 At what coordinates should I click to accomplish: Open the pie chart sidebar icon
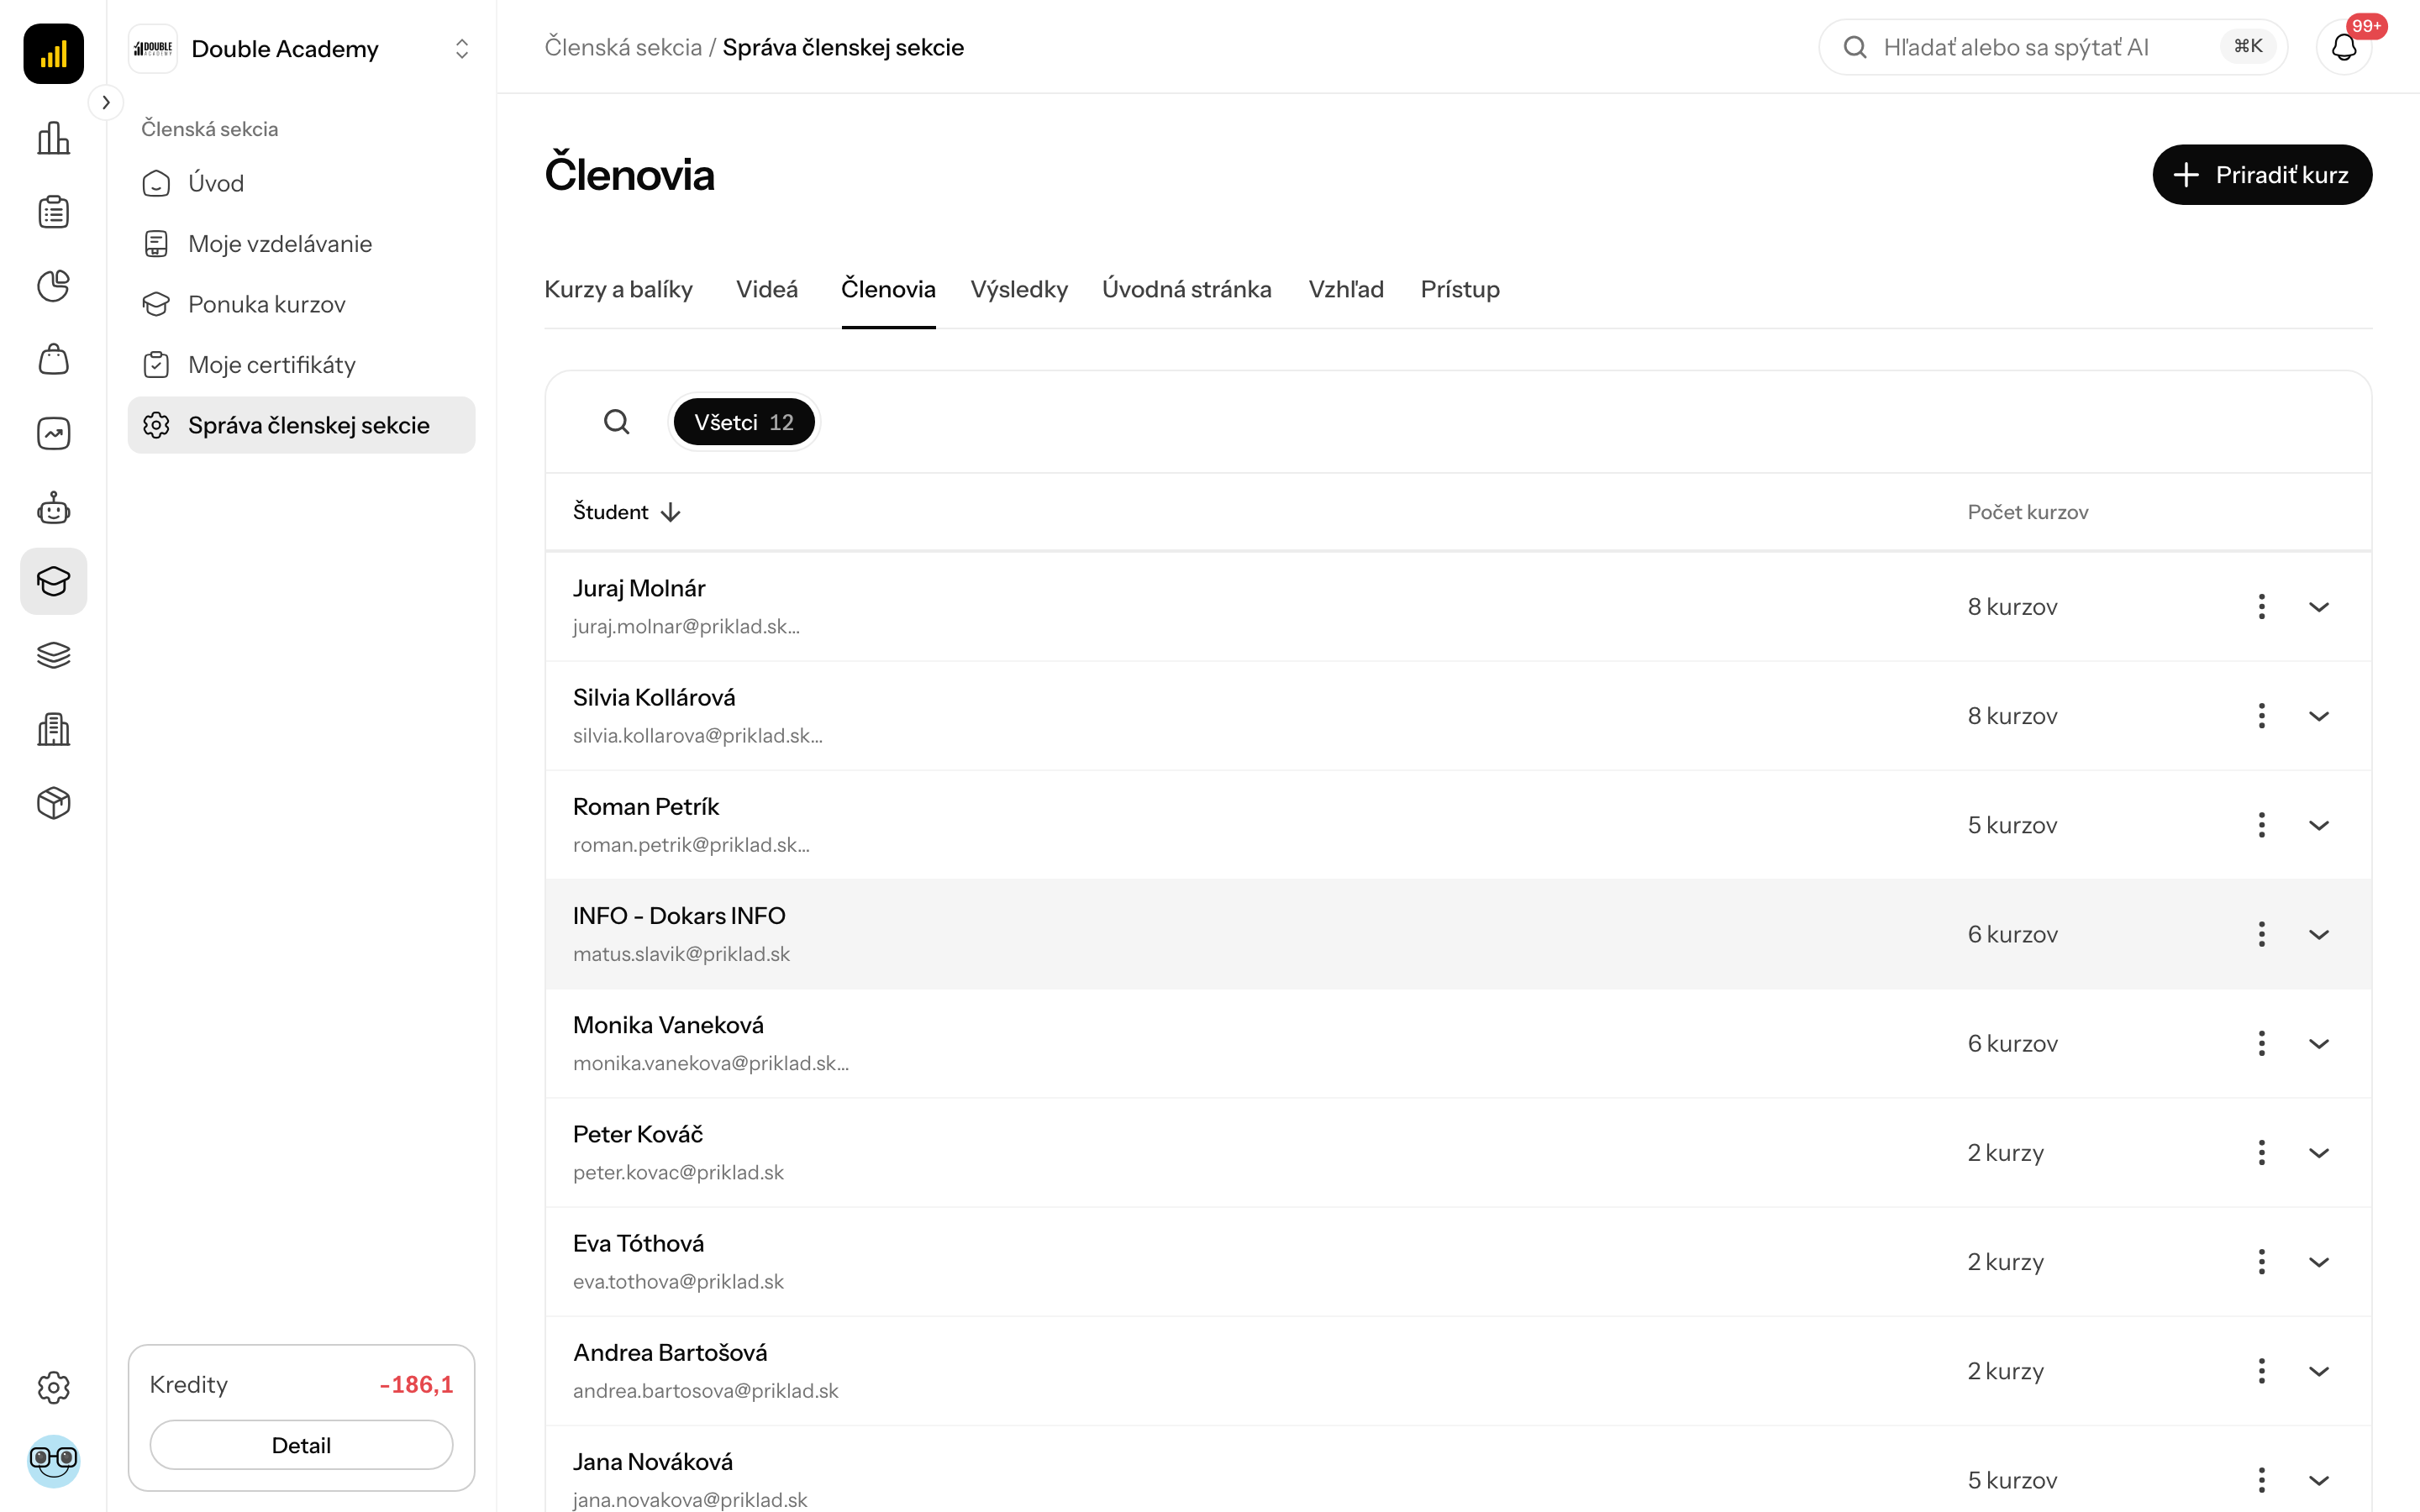coord(53,286)
